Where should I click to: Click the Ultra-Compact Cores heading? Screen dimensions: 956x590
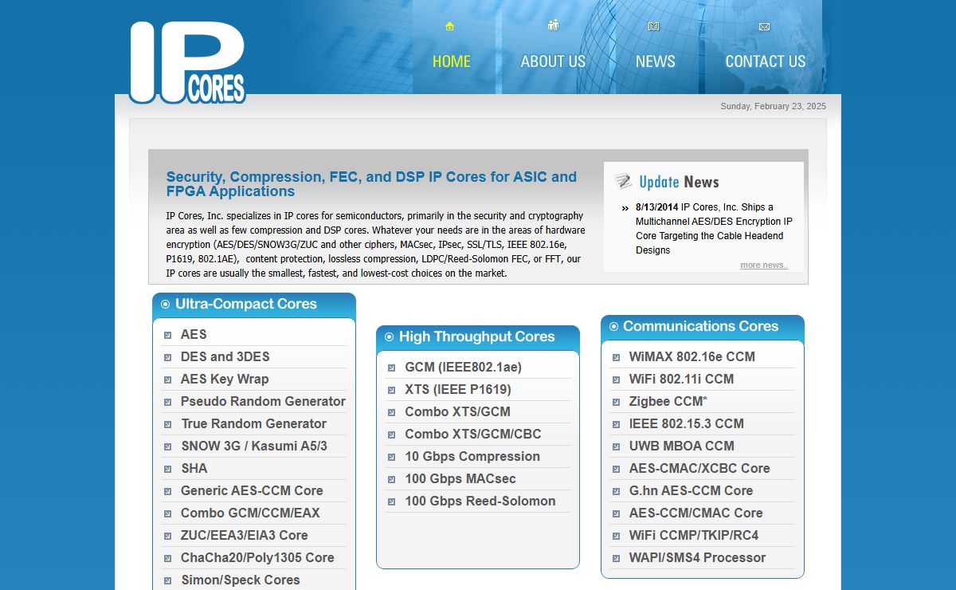click(246, 304)
